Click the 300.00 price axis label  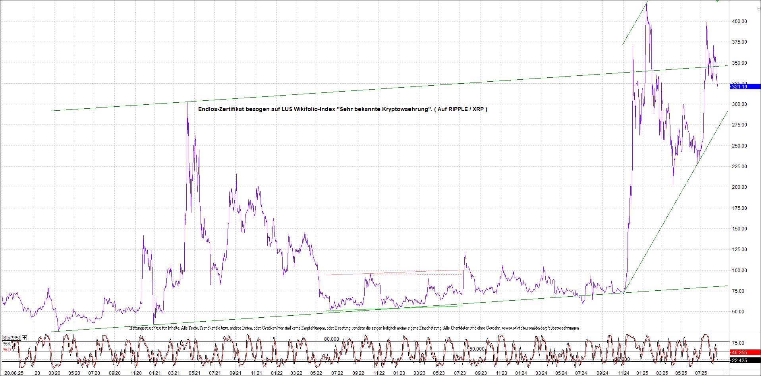(739, 104)
